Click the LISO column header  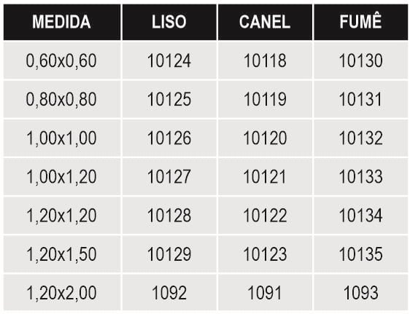(x=169, y=22)
